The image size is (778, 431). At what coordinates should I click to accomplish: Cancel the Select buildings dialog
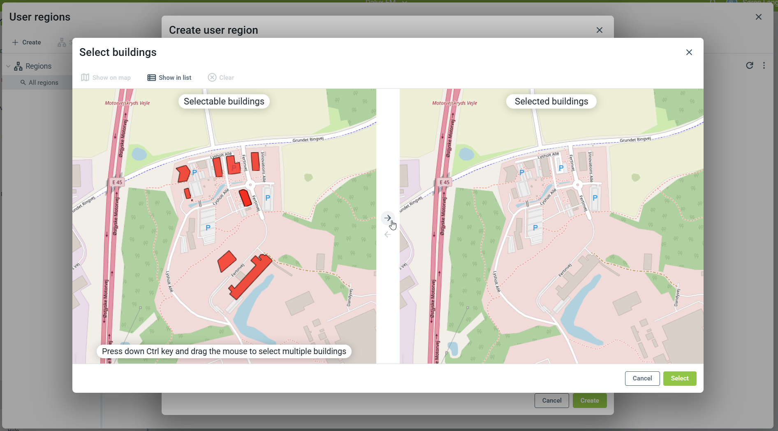(642, 378)
